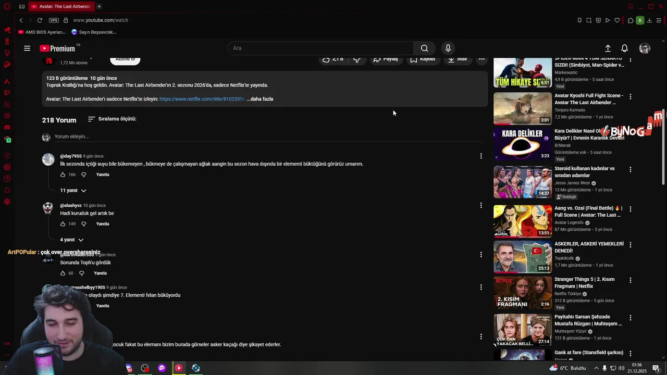Viewport: 667px width, 375px height.
Task: Expand '4 yanıt' replies under @slashyvz
Action: click(71, 240)
